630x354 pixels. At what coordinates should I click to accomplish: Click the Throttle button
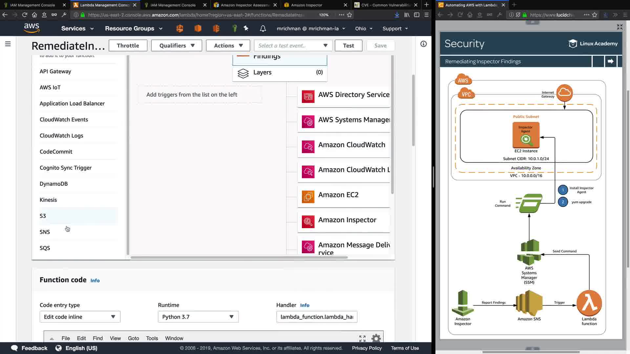(x=128, y=46)
